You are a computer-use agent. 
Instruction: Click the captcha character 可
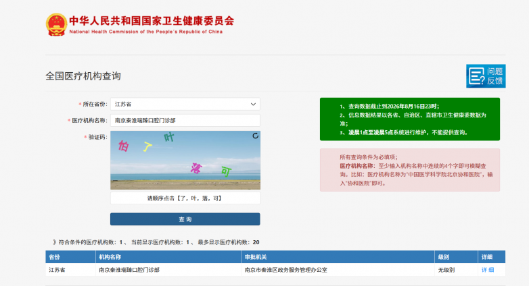(x=226, y=171)
